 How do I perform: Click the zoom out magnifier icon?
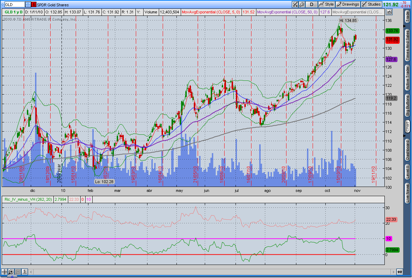click(x=18, y=272)
